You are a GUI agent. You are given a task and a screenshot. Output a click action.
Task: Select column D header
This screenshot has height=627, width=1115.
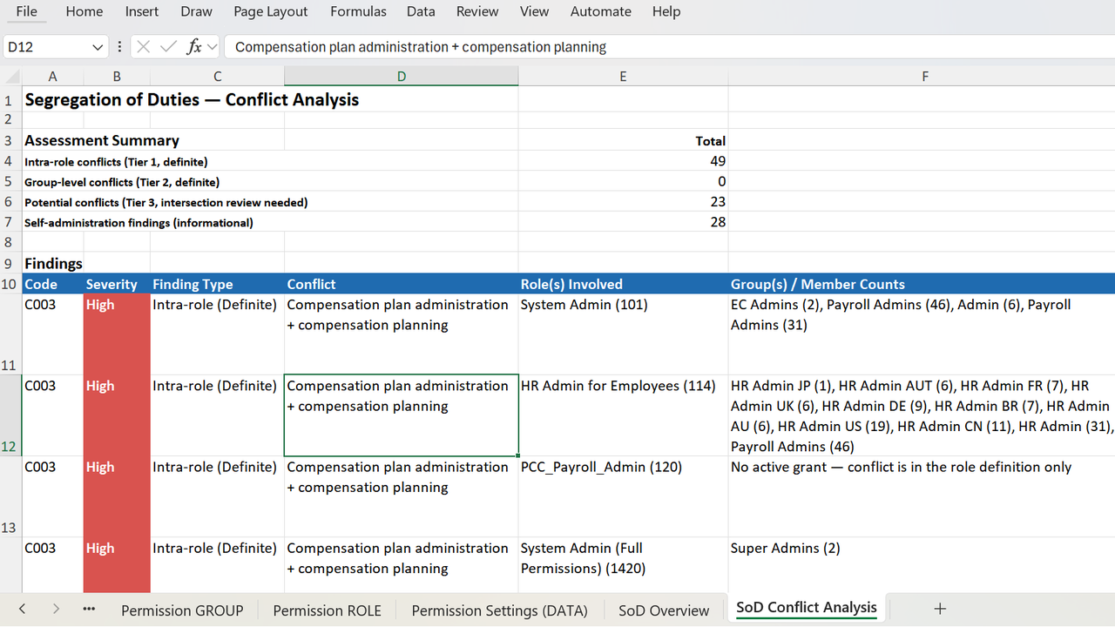tap(402, 77)
